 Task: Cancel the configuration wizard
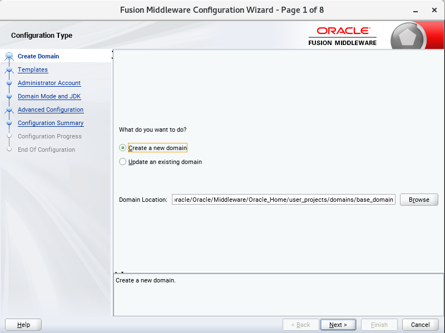pyautogui.click(x=421, y=325)
